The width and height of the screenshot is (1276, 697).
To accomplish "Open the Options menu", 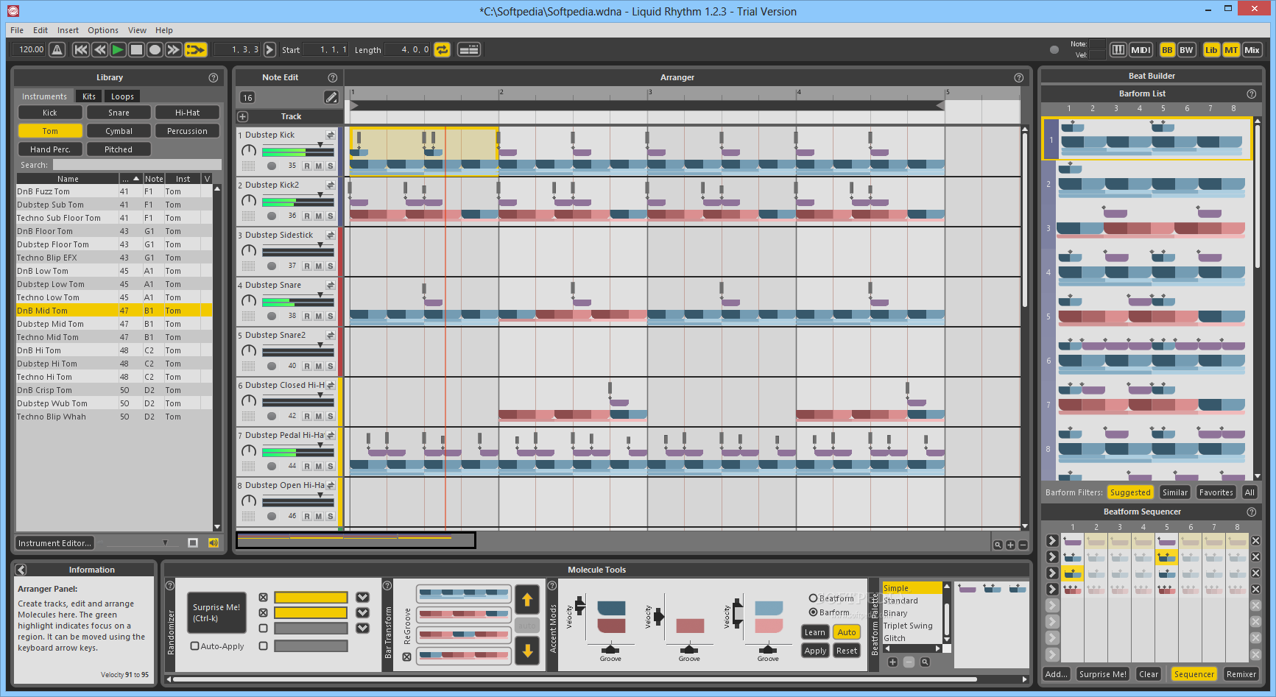I will (x=103, y=30).
